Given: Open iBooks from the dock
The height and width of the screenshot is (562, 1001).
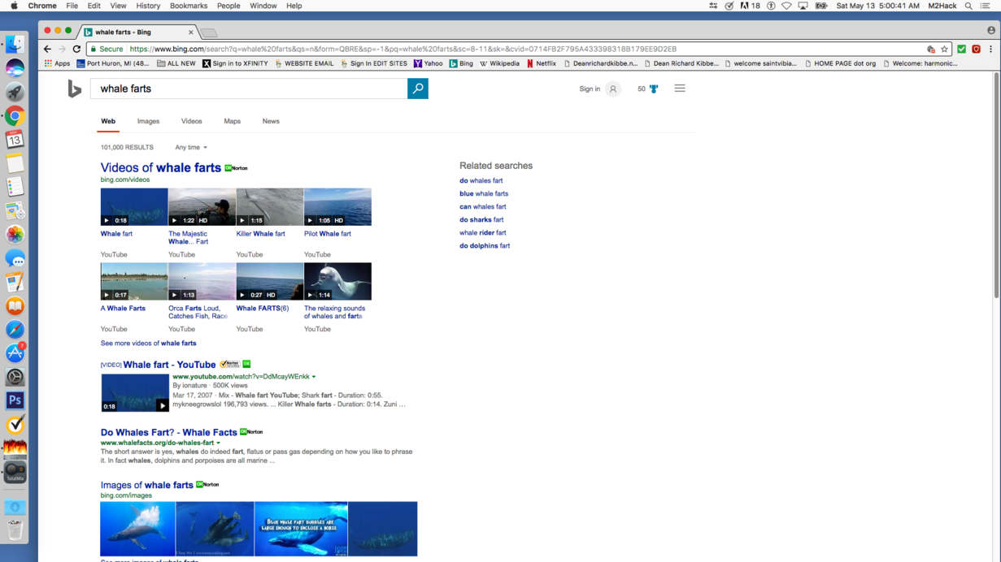Looking at the screenshot, I should [x=15, y=306].
